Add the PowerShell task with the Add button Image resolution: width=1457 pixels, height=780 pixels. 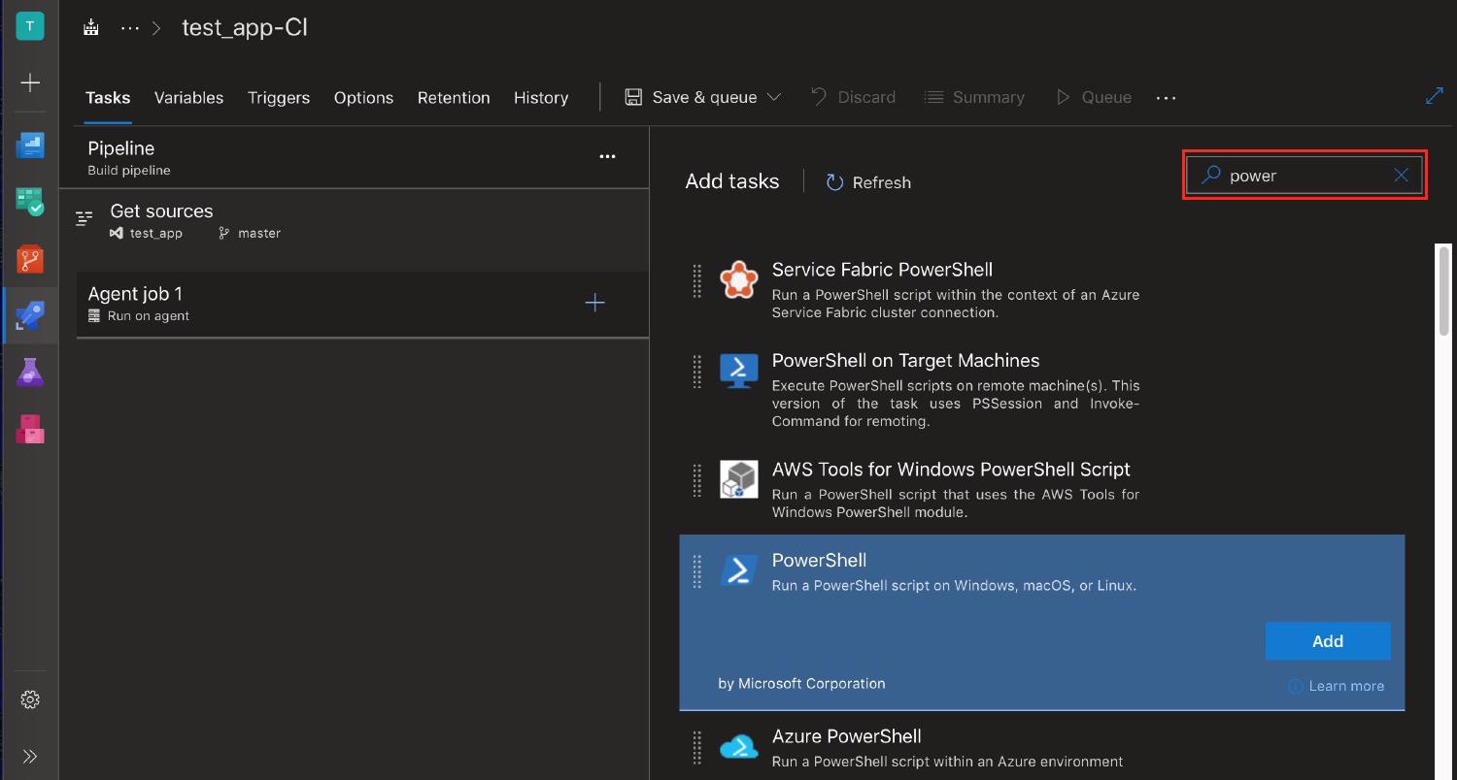click(x=1327, y=641)
